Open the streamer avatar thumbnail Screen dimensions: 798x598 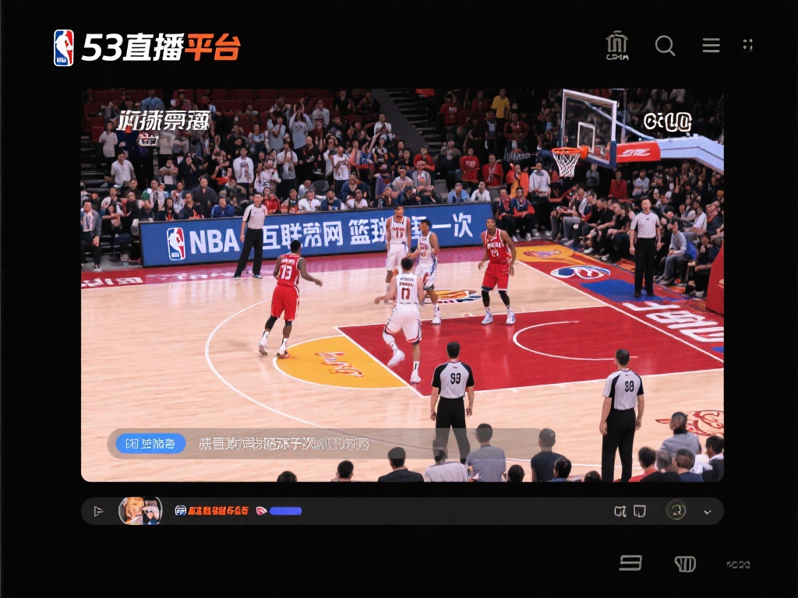tap(140, 511)
